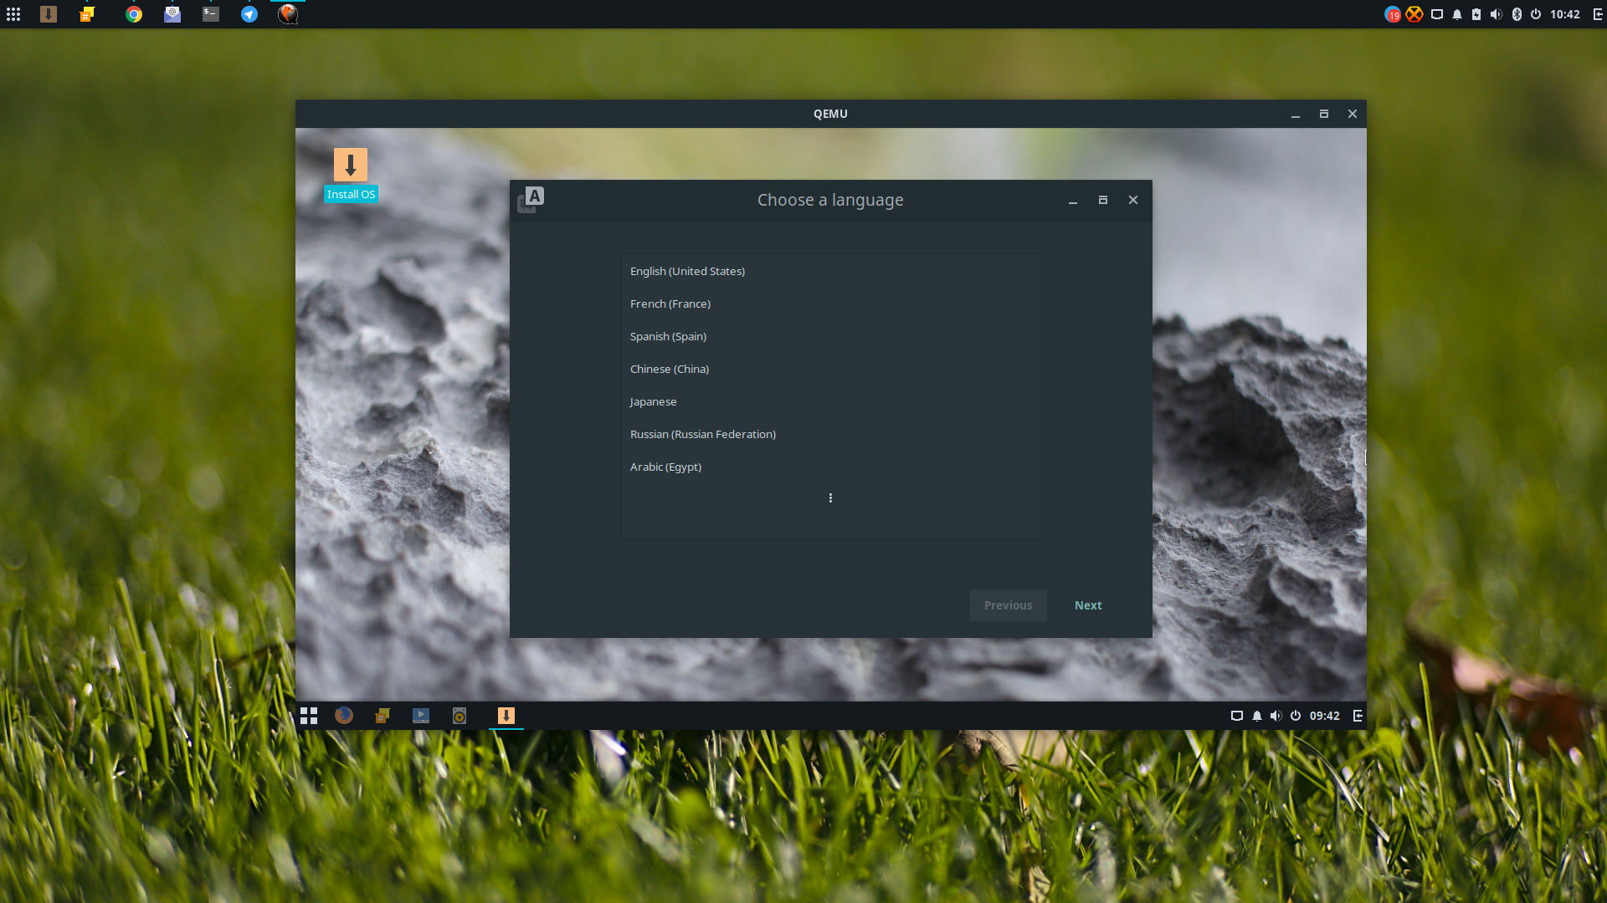Open the host applications grid menu
This screenshot has height=903, width=1607.
[x=13, y=14]
